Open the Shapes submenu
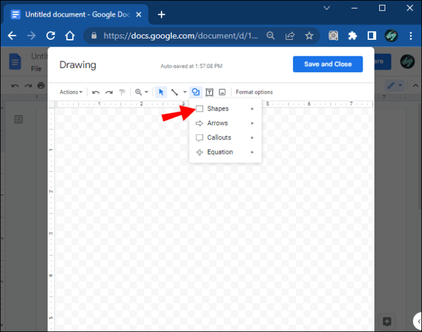Image resolution: width=422 pixels, height=332 pixels. pyautogui.click(x=225, y=109)
